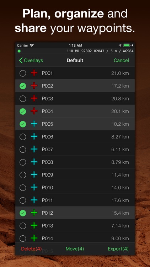Tap the green cross icon for P014
Image resolution: width=150 pixels, height=267 pixels.
point(34,238)
